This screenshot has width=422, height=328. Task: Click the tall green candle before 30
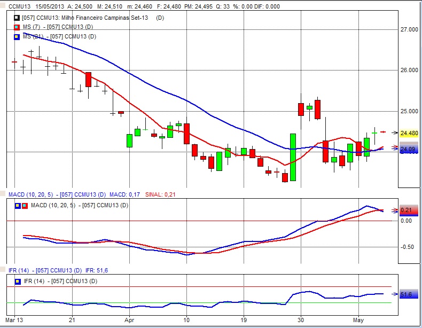coord(293,157)
